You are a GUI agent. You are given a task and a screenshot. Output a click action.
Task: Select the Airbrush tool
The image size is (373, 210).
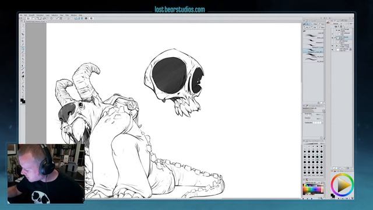click(23, 58)
